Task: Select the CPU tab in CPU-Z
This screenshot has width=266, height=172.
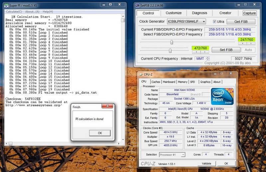Action: click(144, 81)
